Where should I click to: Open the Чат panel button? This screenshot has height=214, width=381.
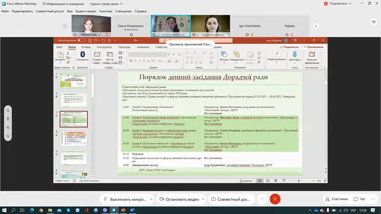[x=360, y=199]
